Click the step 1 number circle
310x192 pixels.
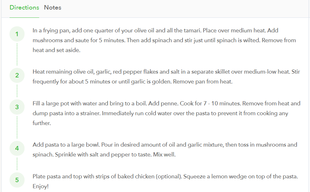pos(17,34)
